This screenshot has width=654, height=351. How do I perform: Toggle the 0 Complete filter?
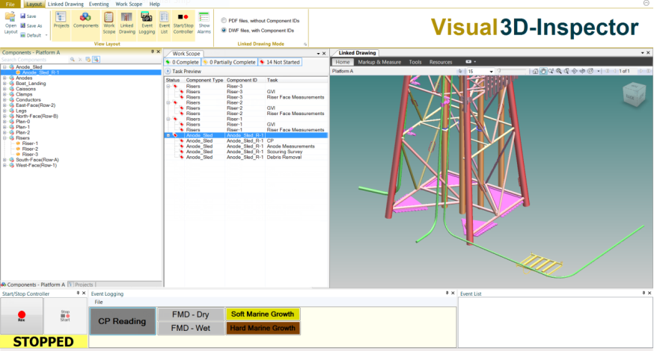(x=183, y=62)
